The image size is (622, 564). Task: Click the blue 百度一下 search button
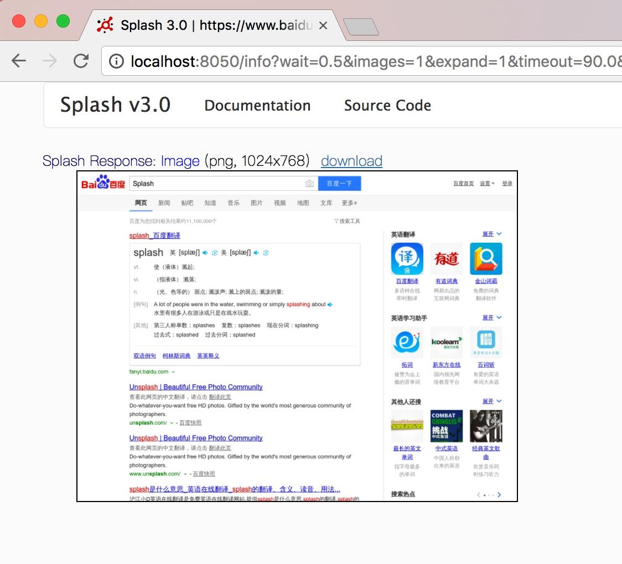coord(340,184)
